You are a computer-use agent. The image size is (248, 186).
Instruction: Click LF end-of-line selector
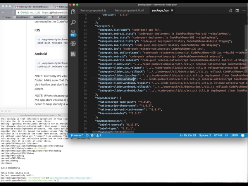pyautogui.click(x=226, y=135)
